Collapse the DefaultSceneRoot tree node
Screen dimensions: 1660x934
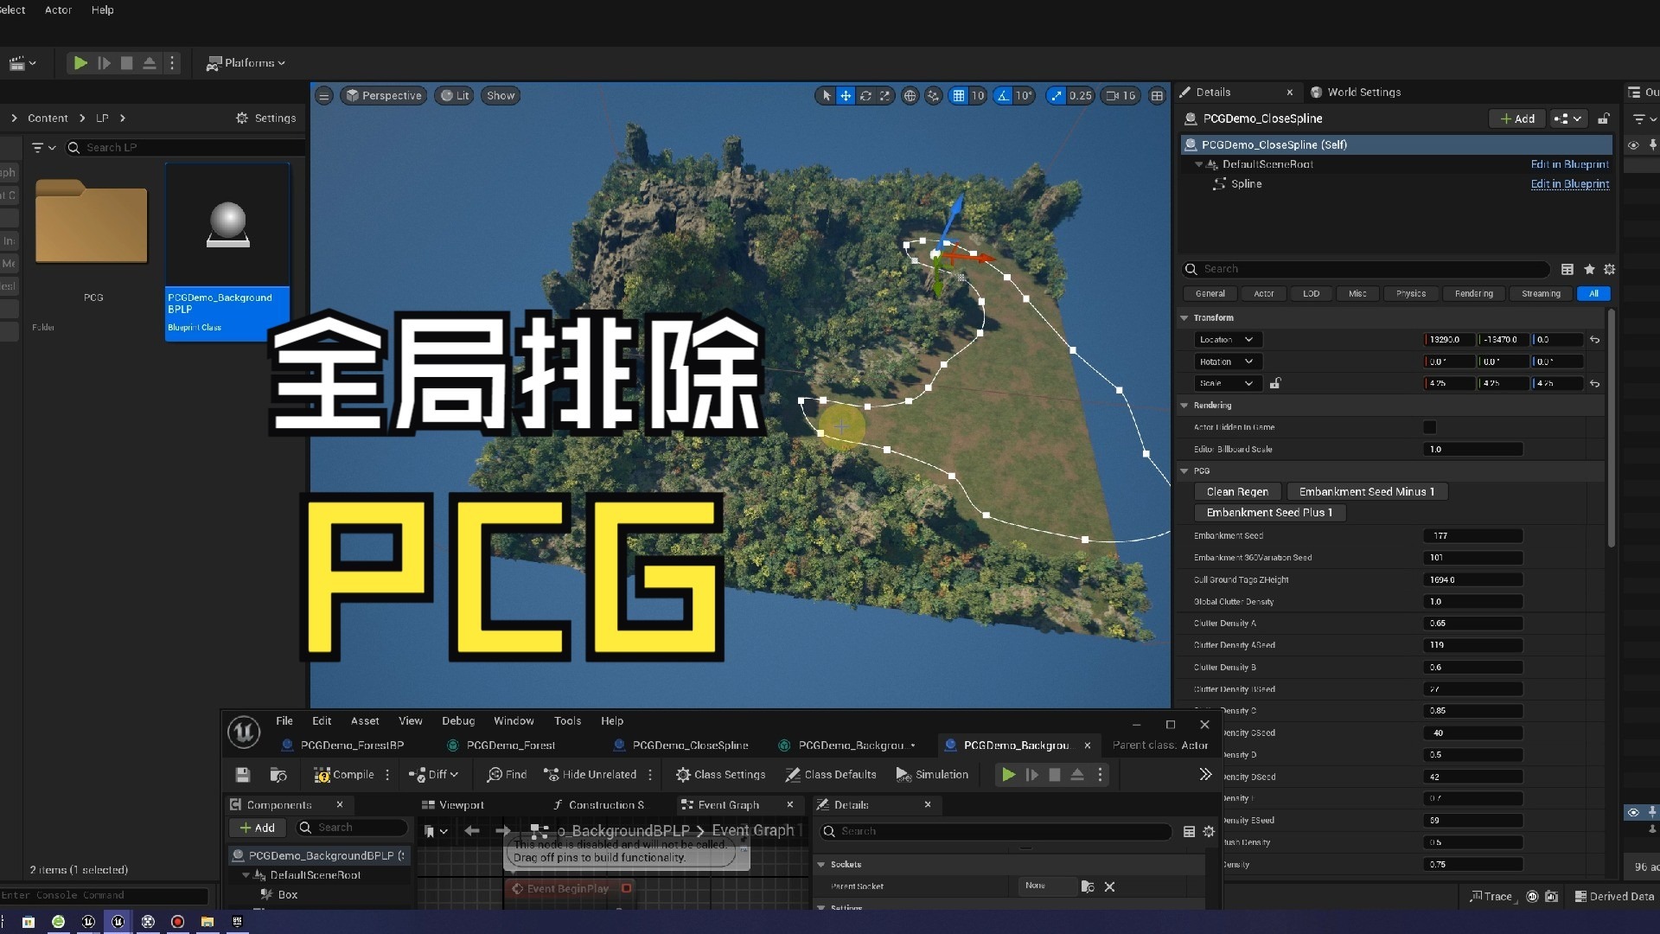tap(1198, 164)
